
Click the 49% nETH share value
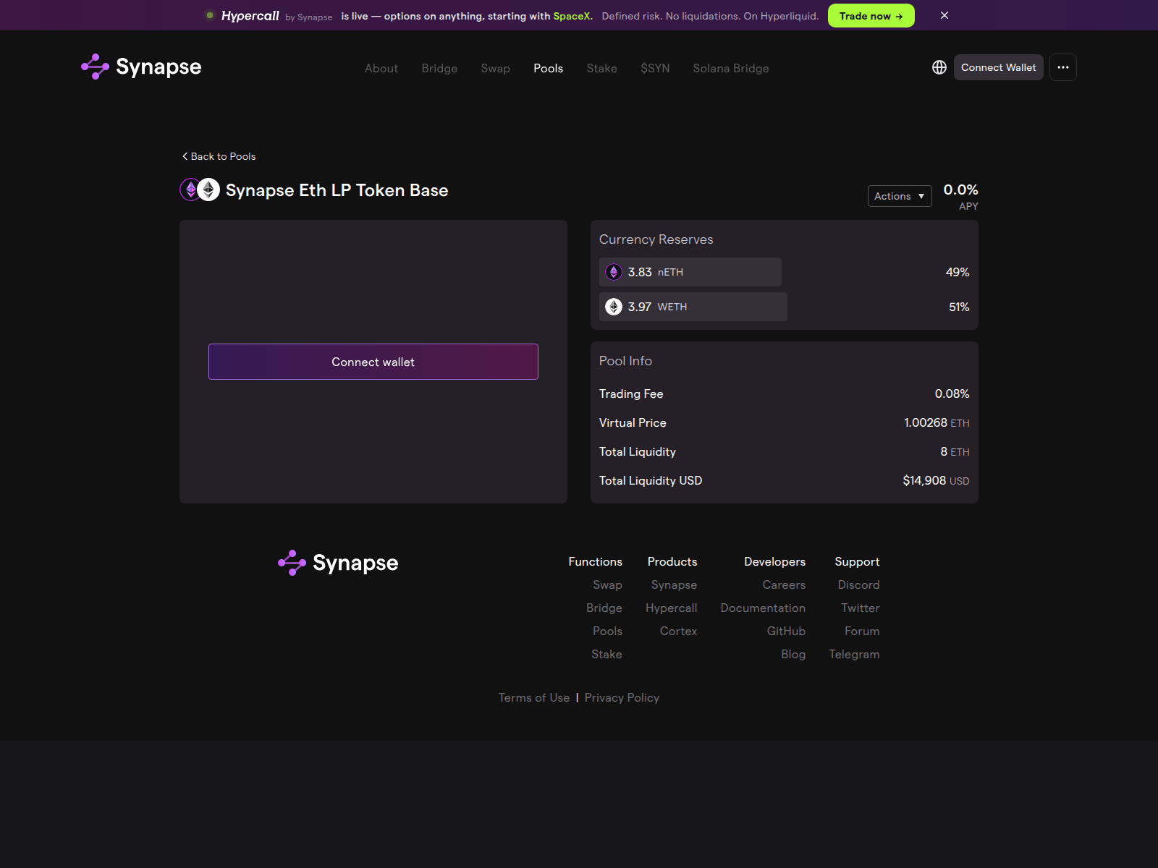[958, 272]
